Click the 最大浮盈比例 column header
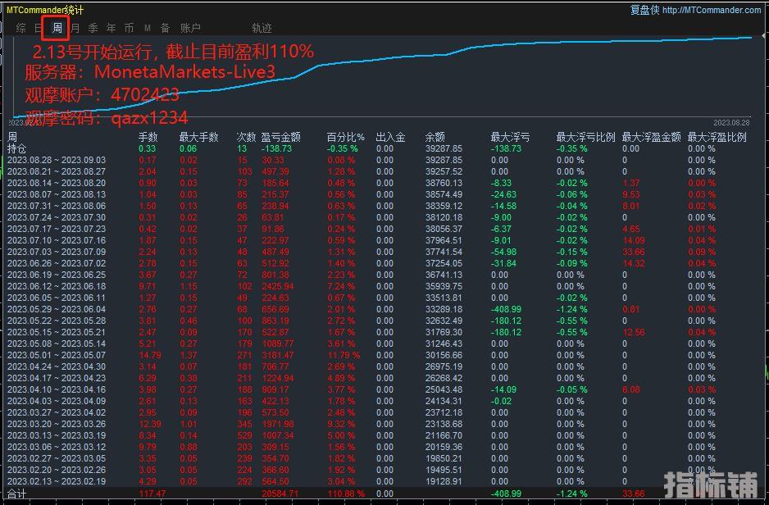 [717, 137]
